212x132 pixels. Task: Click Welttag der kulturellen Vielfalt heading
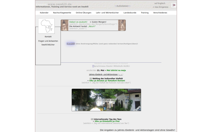[x=108, y=78]
